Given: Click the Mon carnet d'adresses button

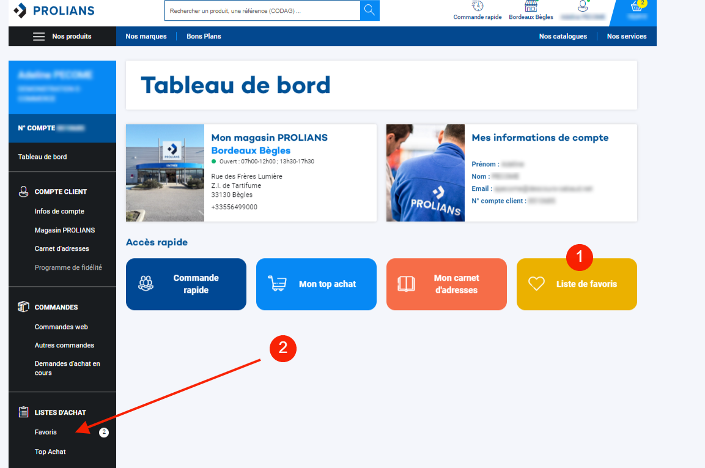Looking at the screenshot, I should [x=446, y=284].
